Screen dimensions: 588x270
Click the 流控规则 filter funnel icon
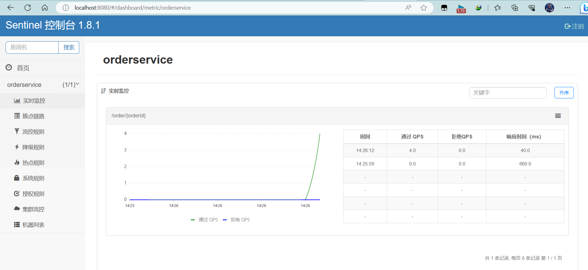17,131
